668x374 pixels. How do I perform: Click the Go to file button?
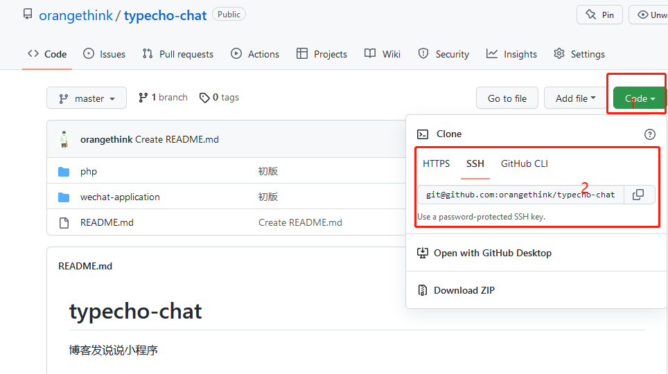pyautogui.click(x=507, y=98)
